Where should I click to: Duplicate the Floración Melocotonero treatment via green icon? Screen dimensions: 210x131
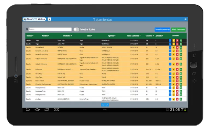(x=181, y=84)
